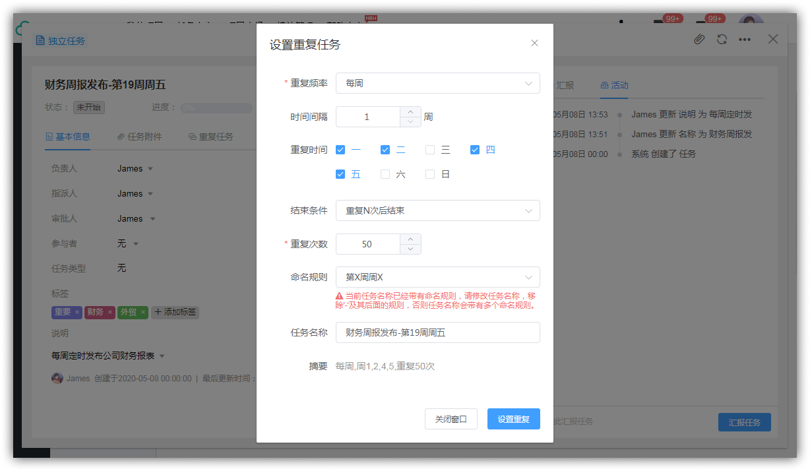Viewport: 810px width, 471px height.
Task: Expand the 负责人 James dropdown arrow
Action: tap(150, 169)
